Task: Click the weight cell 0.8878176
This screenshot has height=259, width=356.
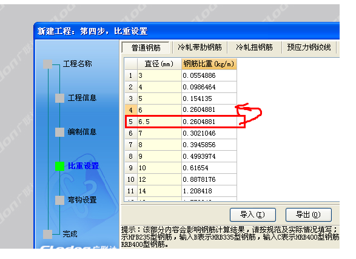Action: tap(209, 179)
